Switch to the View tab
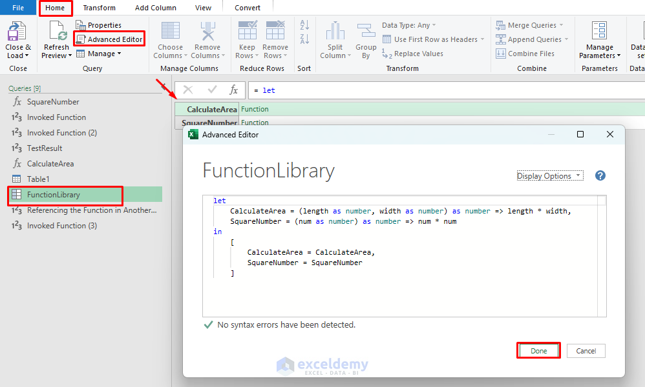The image size is (645, 387). [x=203, y=8]
